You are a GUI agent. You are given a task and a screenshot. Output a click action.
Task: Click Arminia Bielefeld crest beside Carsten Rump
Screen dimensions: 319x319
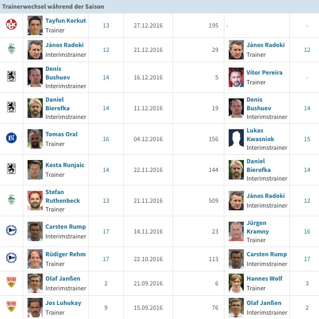coord(11,230)
